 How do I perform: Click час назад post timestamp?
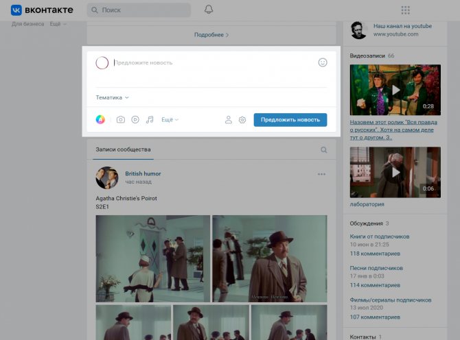pos(138,182)
